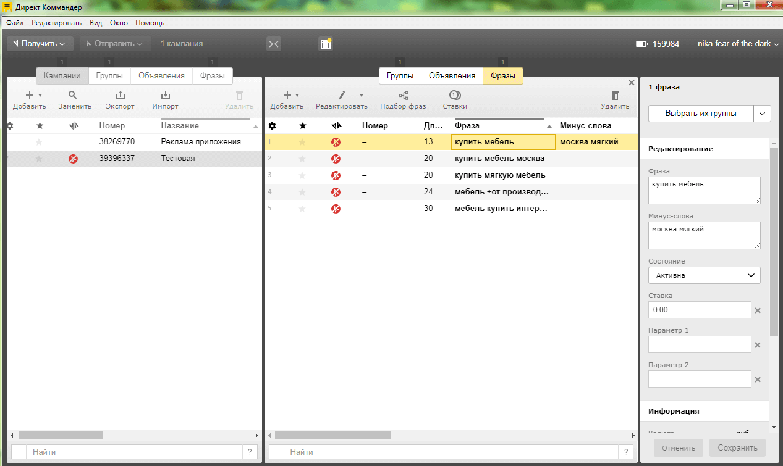Click the Сохранить button
This screenshot has height=466, width=783.
737,448
